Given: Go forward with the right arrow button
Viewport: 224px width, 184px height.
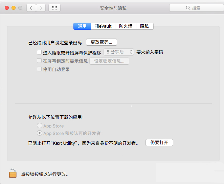Looking at the screenshot, I should [x=41, y=8].
